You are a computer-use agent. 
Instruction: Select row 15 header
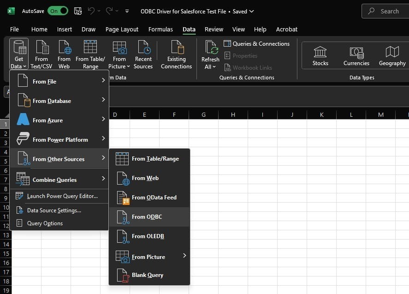(6, 253)
